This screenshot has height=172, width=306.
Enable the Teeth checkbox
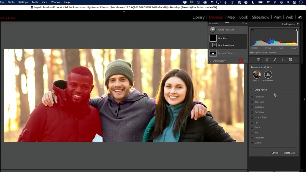[x=252, y=127]
